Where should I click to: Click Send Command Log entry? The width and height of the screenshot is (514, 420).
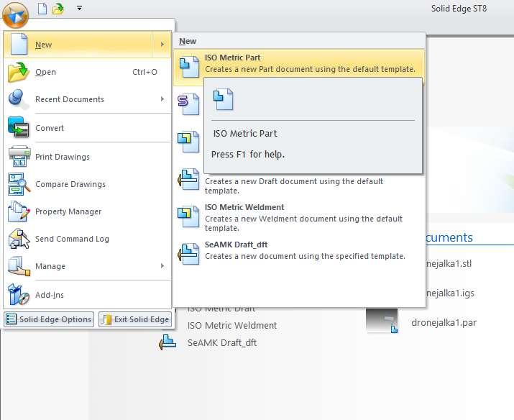(88, 239)
